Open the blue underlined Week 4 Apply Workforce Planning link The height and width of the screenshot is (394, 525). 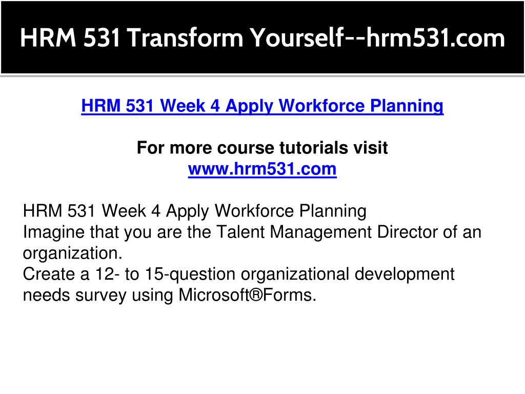(x=262, y=106)
